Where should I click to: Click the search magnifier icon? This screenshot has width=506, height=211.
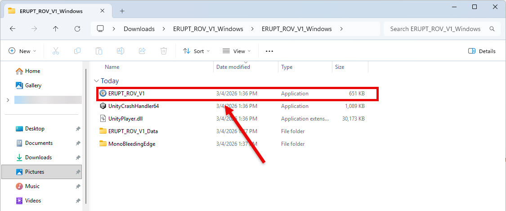(x=492, y=29)
